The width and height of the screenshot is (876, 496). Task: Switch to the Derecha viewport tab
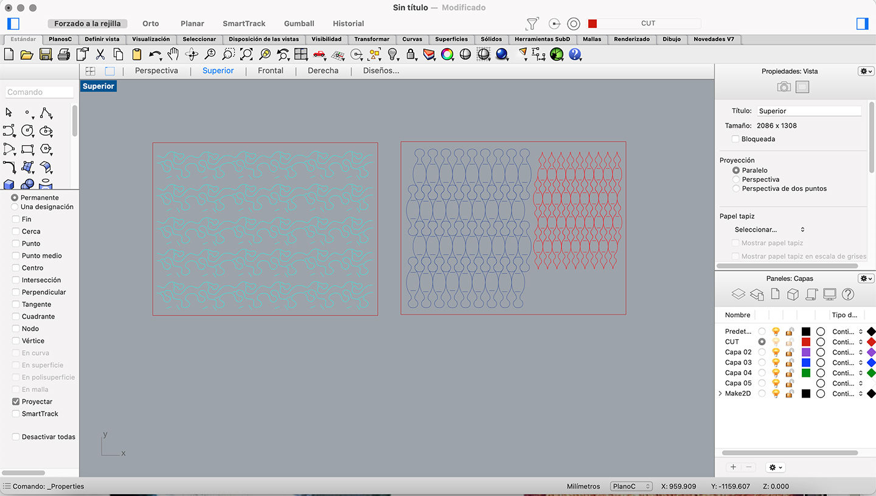coord(323,71)
